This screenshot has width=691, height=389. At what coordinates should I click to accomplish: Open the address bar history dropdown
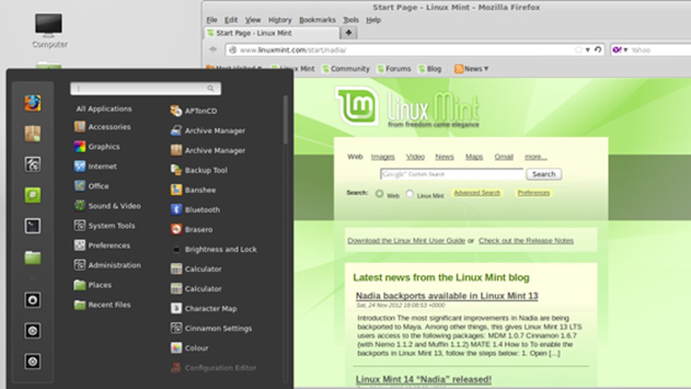[587, 49]
